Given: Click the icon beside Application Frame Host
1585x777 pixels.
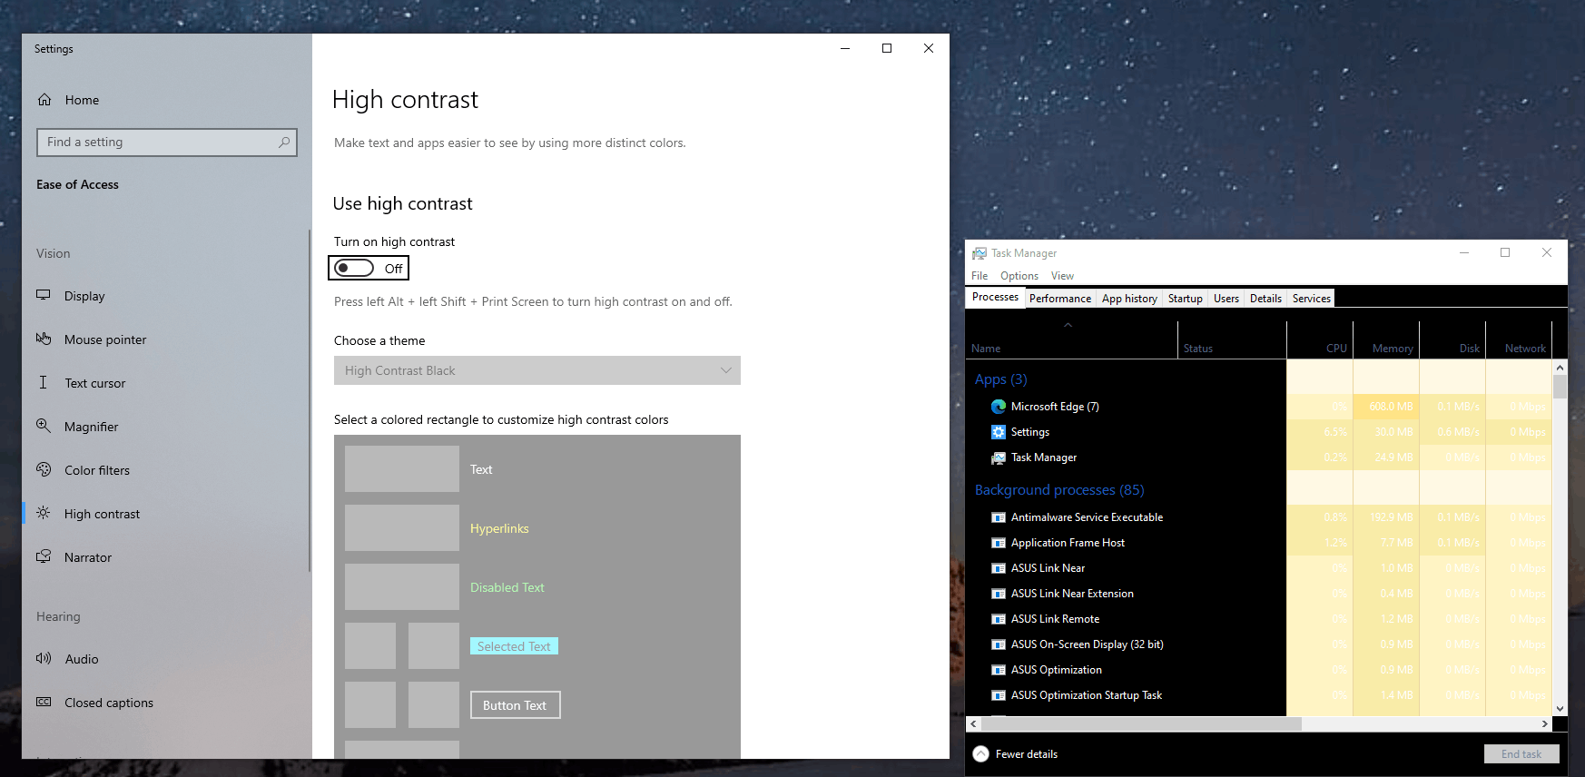Looking at the screenshot, I should 999,543.
